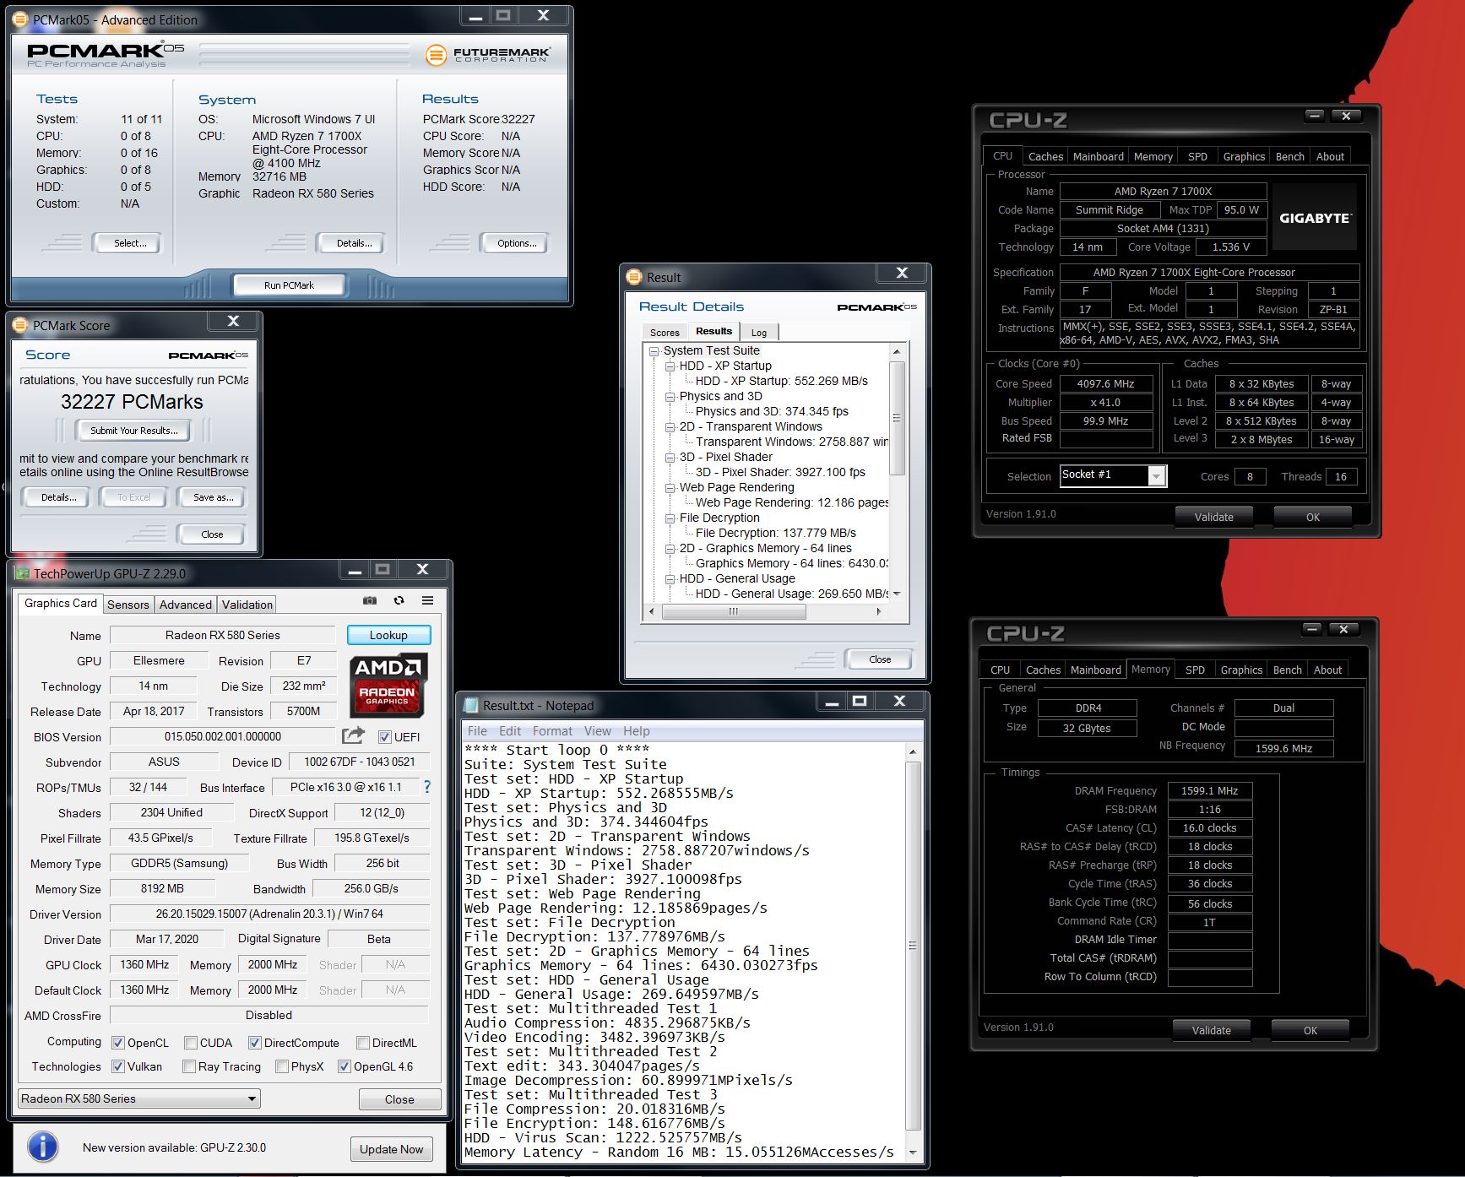Image resolution: width=1465 pixels, height=1177 pixels.
Task: Switch to Mainboard tab in top CPU-Z window
Action: 1098,156
